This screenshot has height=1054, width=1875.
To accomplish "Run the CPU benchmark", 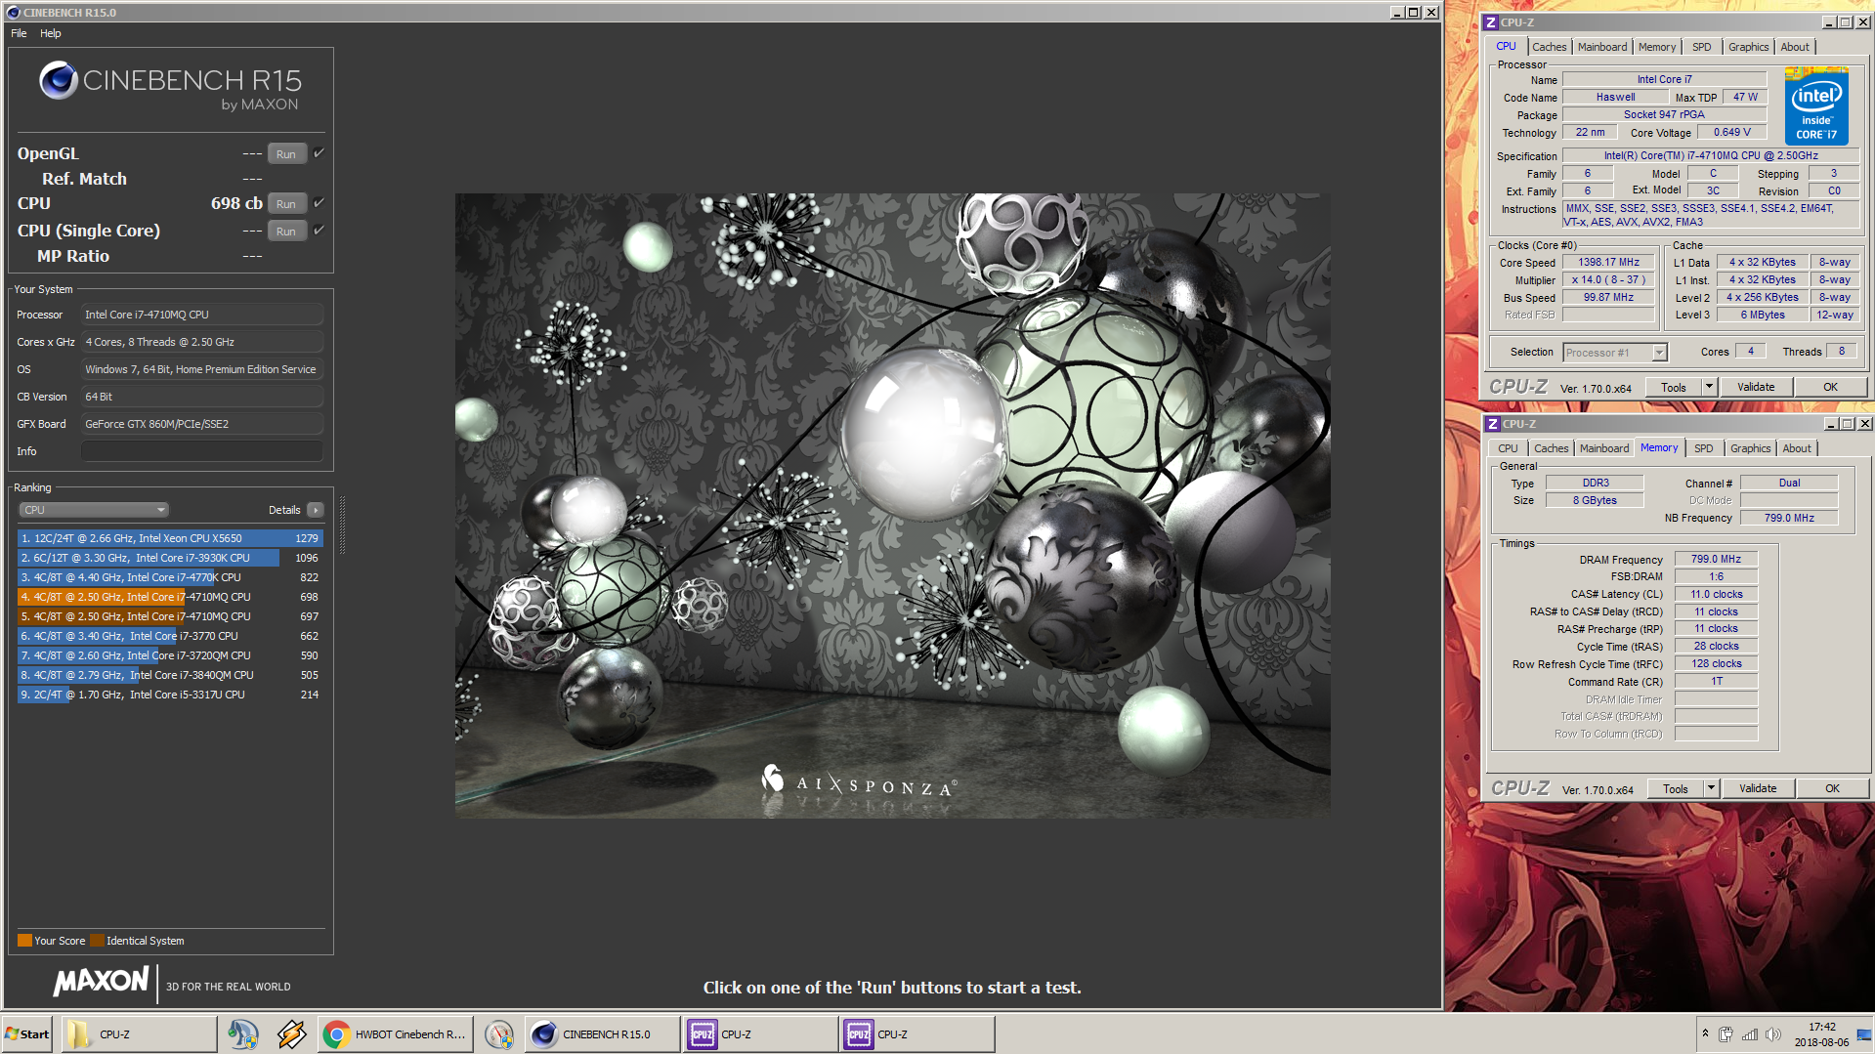I will [x=286, y=203].
